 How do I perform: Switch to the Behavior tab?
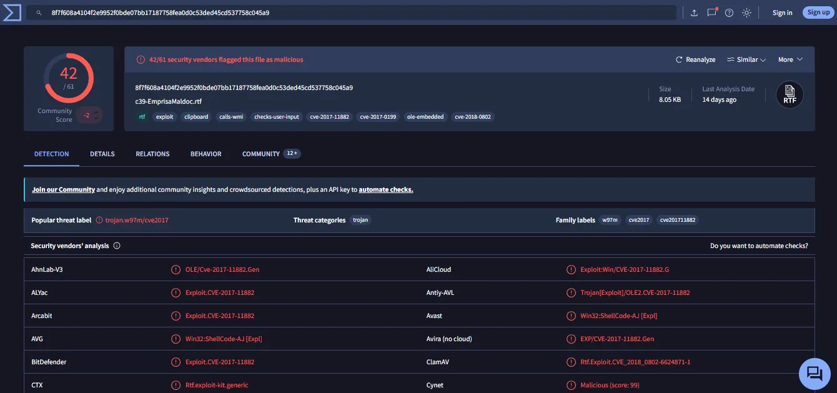pos(206,154)
